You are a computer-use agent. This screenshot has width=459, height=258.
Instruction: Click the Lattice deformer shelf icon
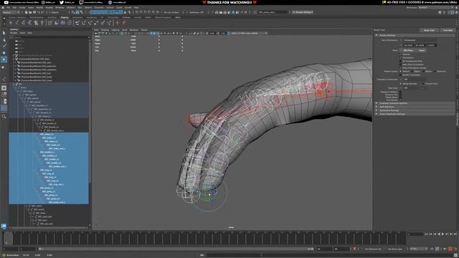click(x=70, y=22)
